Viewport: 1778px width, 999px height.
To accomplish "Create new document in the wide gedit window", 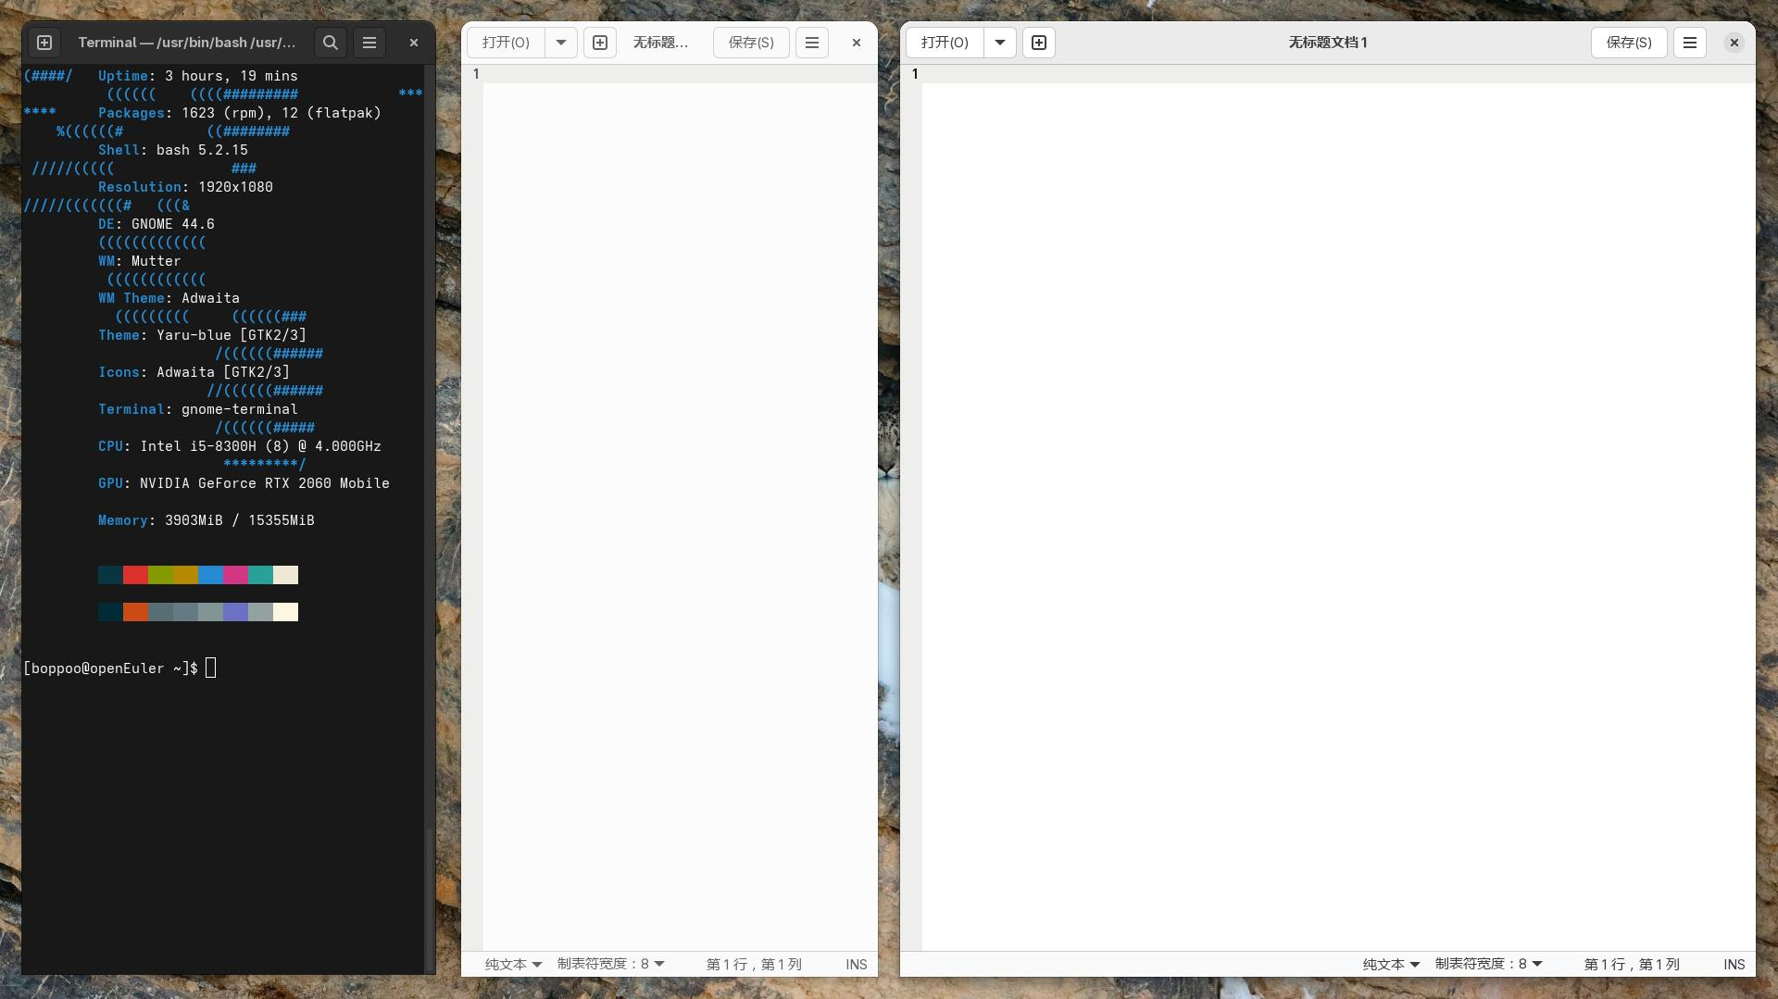I will click(1039, 43).
